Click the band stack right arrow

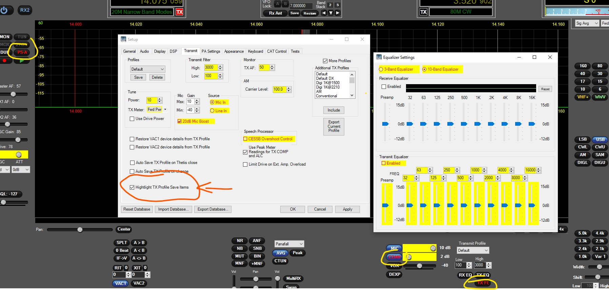click(x=337, y=13)
